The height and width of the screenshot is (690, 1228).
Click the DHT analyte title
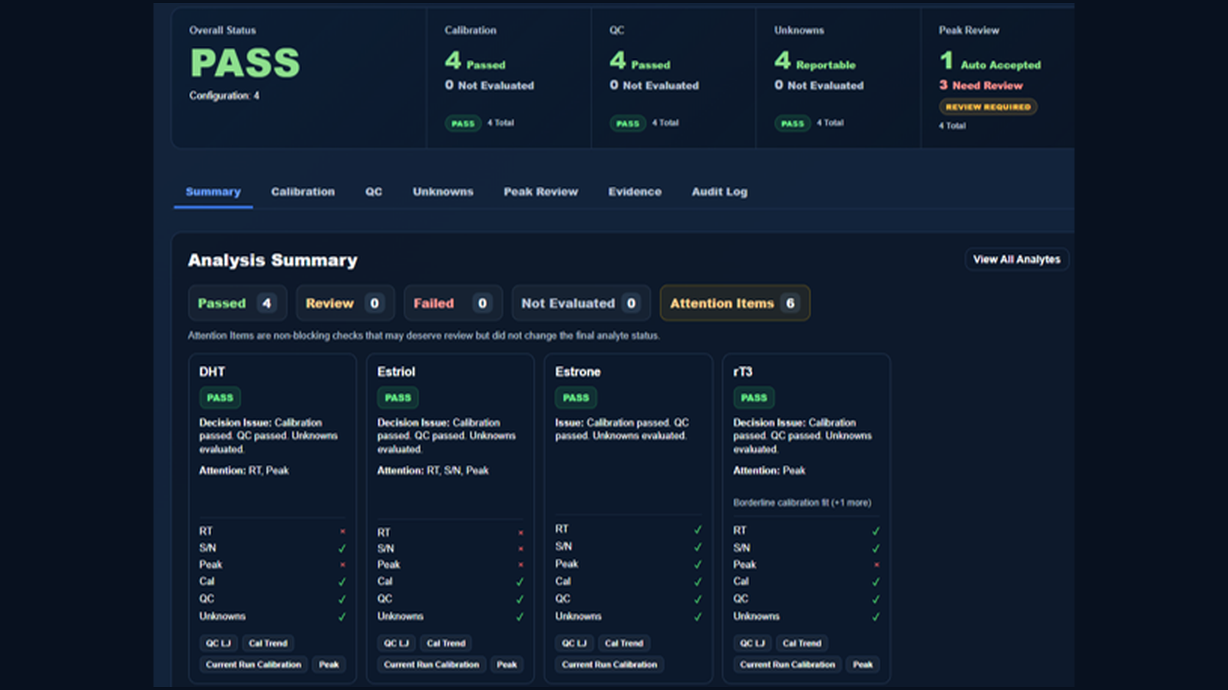coord(212,372)
